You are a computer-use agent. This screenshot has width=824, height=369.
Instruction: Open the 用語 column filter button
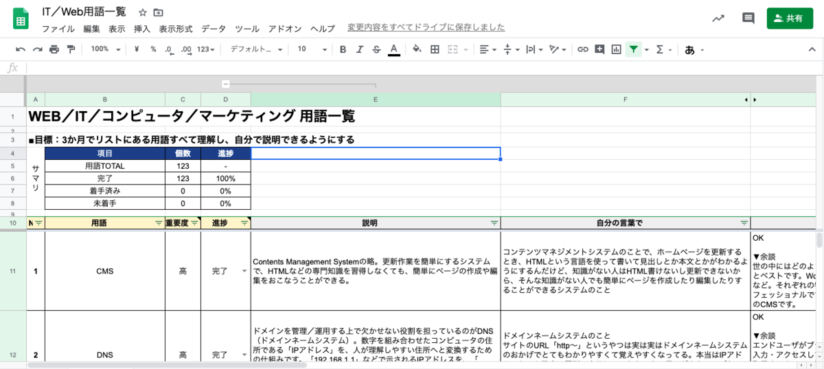click(159, 223)
